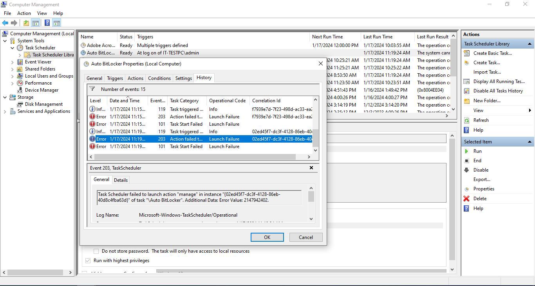Toggle the Do not store password checkbox
535x286 pixels.
click(x=96, y=251)
